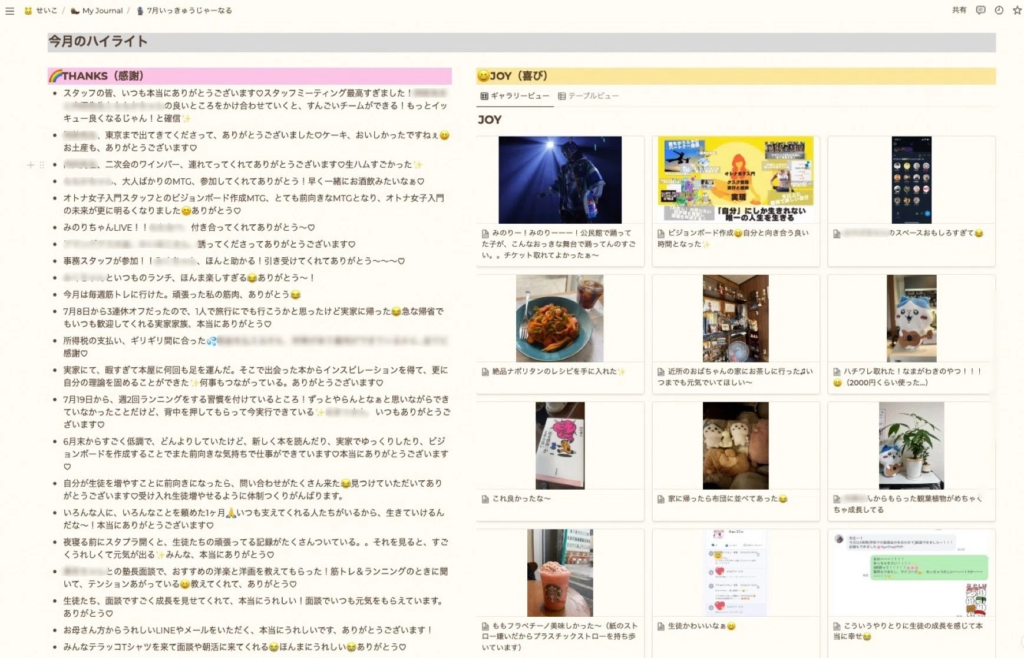
Task: Click page icon on ハチワレ取れた card
Action: pyautogui.click(x=837, y=372)
